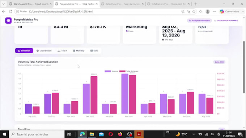
Task: Open Firefox from the taskbar
Action: (120, 134)
